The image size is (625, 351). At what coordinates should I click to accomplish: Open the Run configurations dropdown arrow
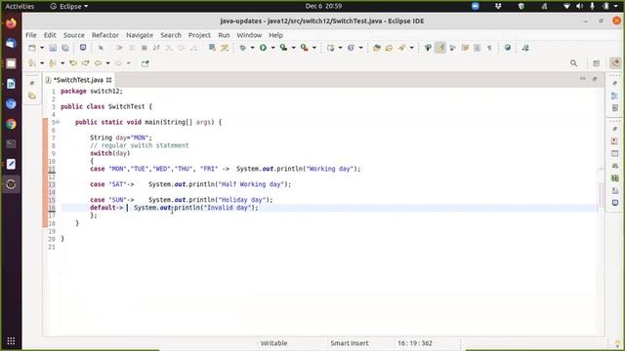[x=273, y=48]
